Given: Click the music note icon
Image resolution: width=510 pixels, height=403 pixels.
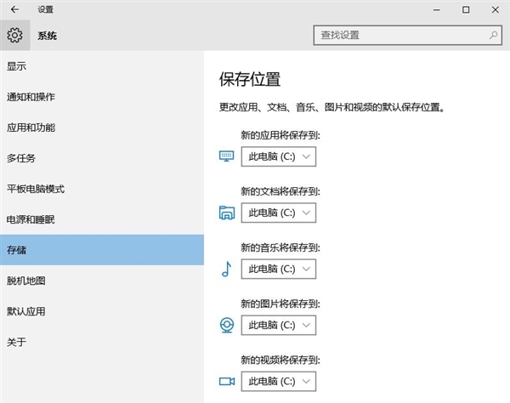Looking at the screenshot, I should (226, 269).
